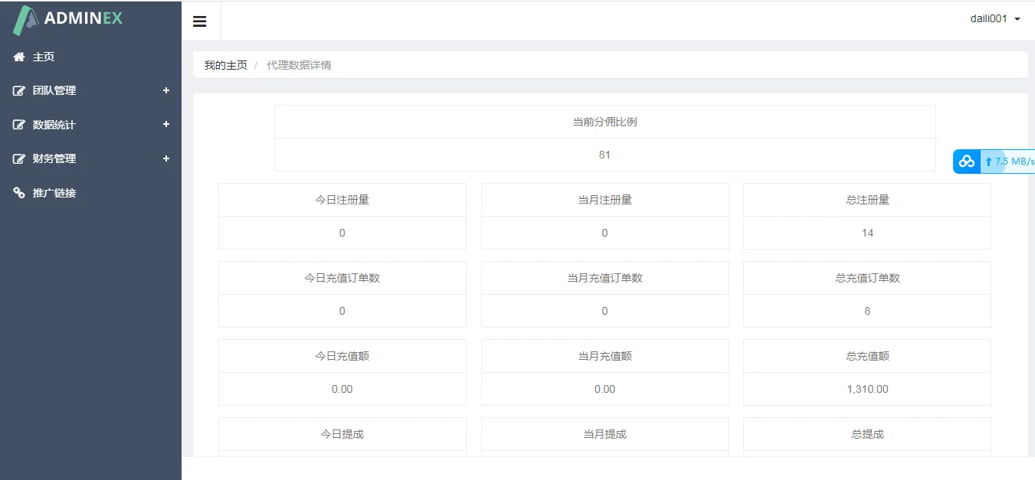Click the 总注册量 header
The height and width of the screenshot is (480, 1035).
tap(867, 200)
